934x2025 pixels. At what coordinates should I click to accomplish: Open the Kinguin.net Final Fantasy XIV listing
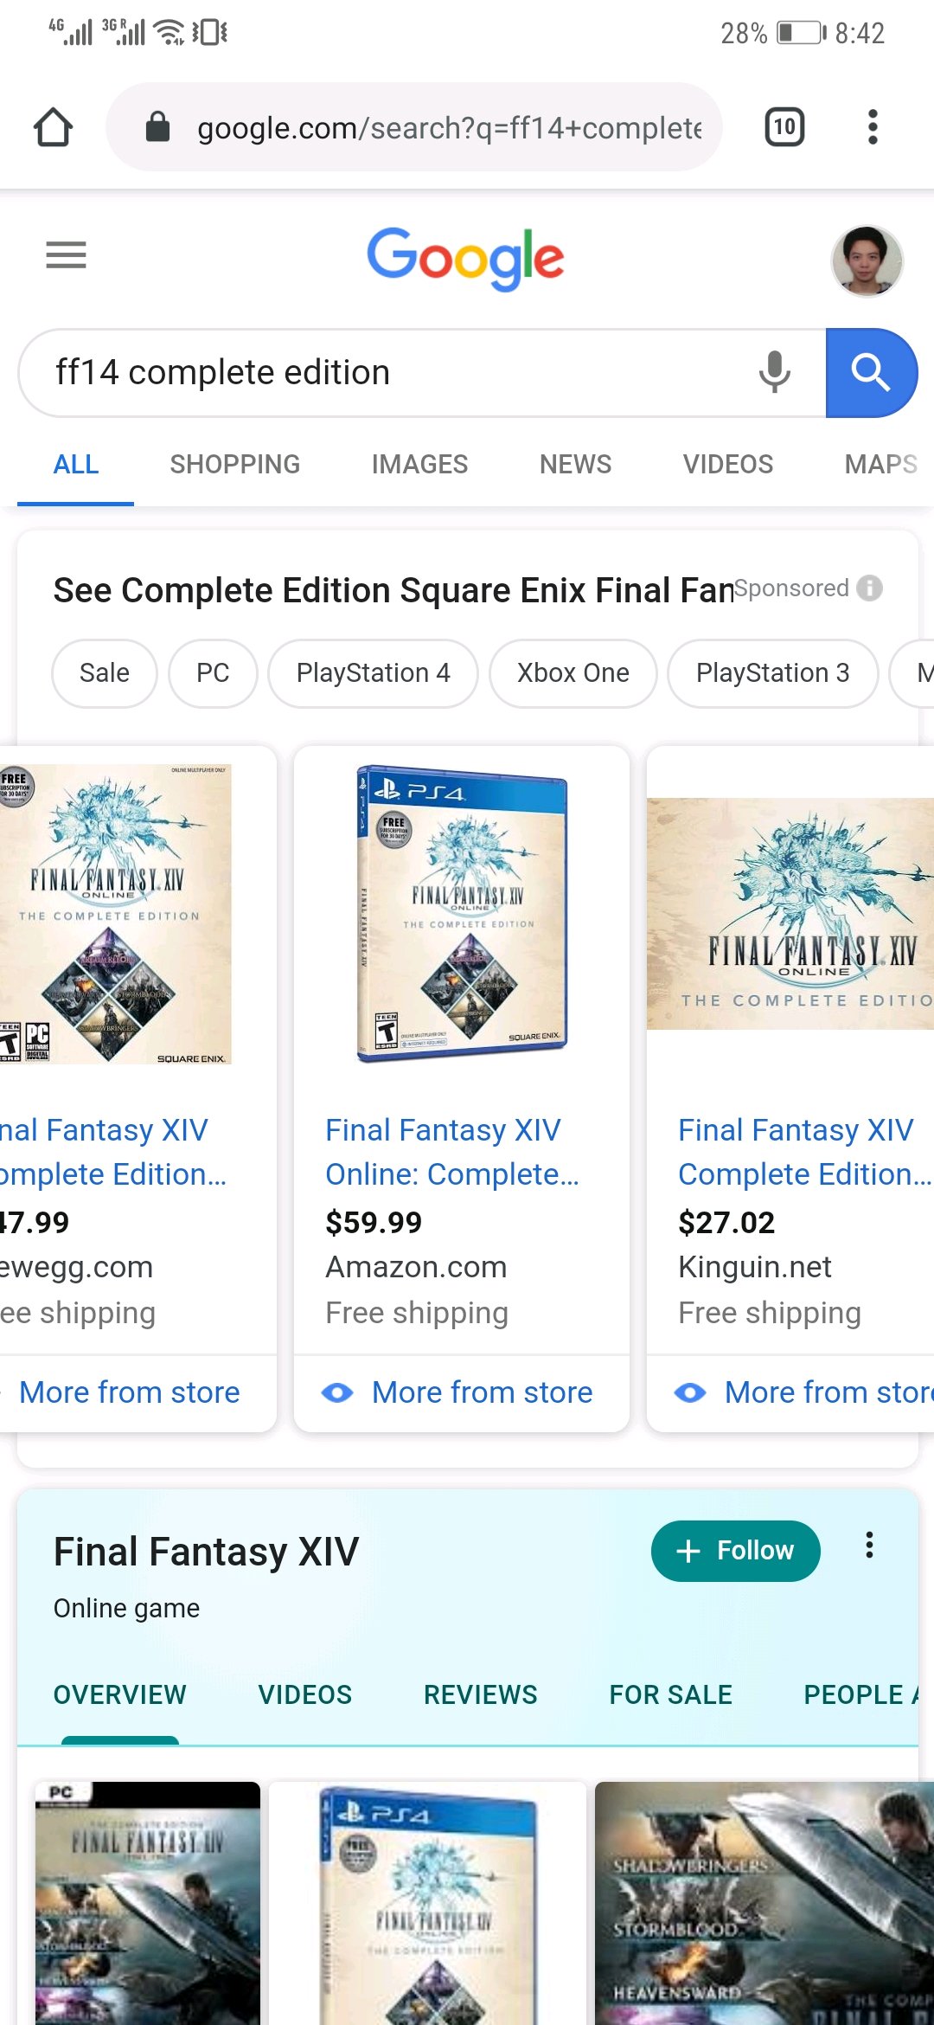pos(796,1151)
